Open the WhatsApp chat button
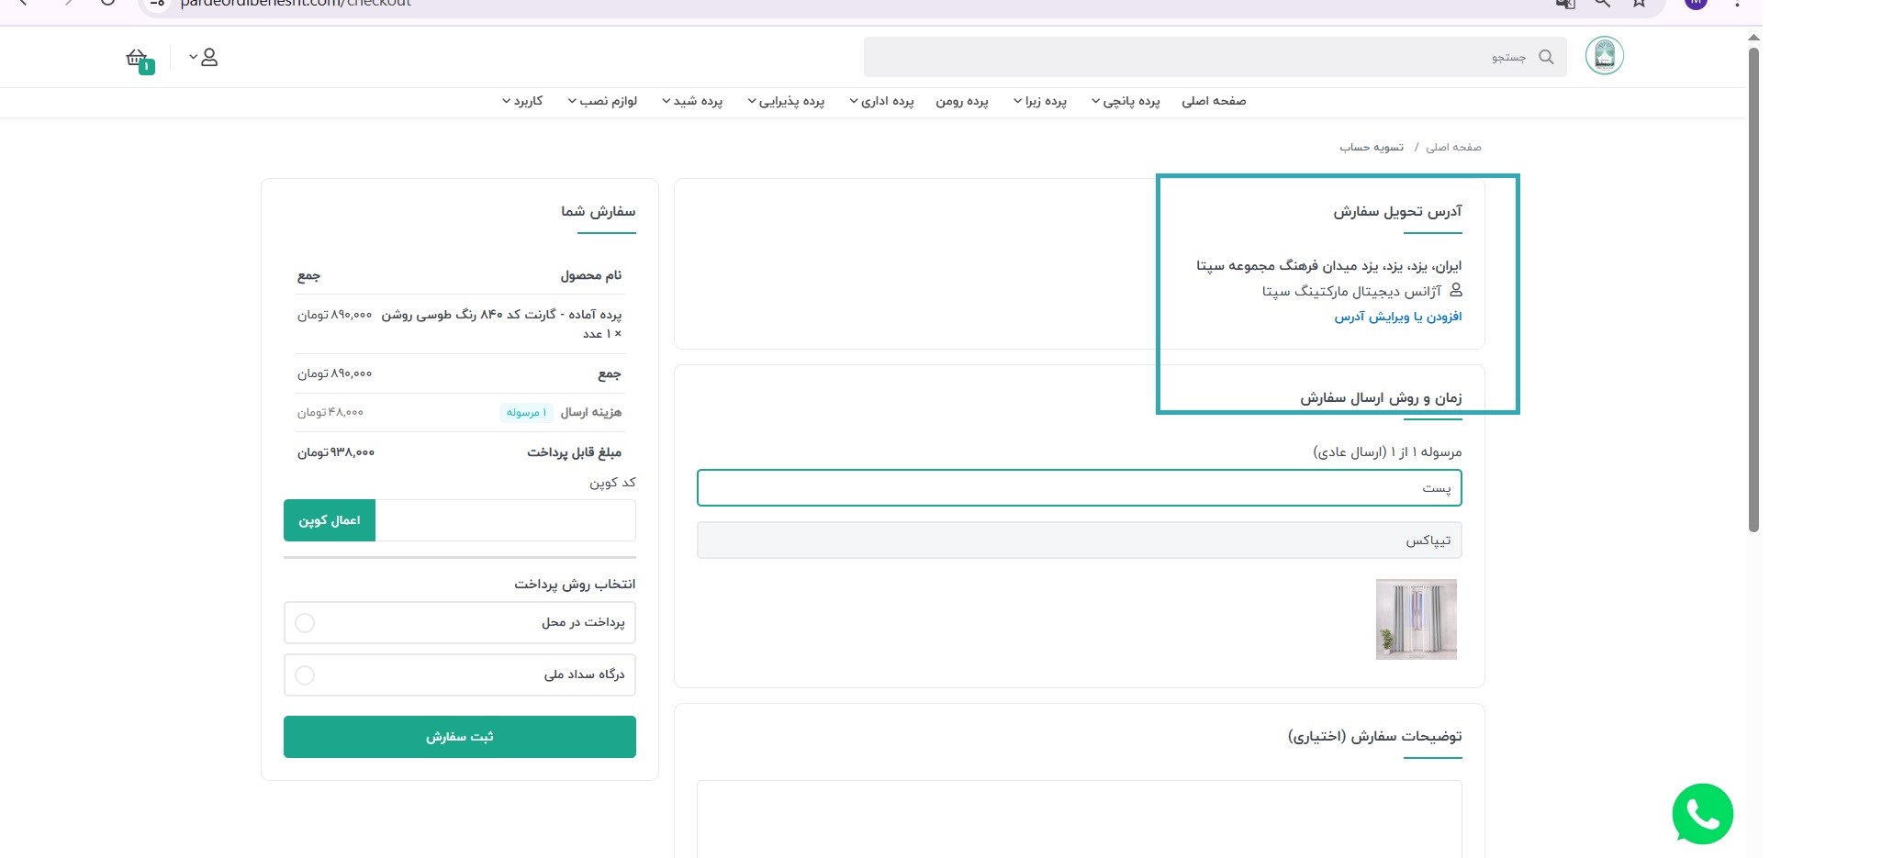1893x858 pixels. 1703,813
